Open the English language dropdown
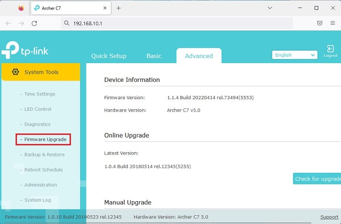This screenshot has width=341, height=224. tap(295, 55)
